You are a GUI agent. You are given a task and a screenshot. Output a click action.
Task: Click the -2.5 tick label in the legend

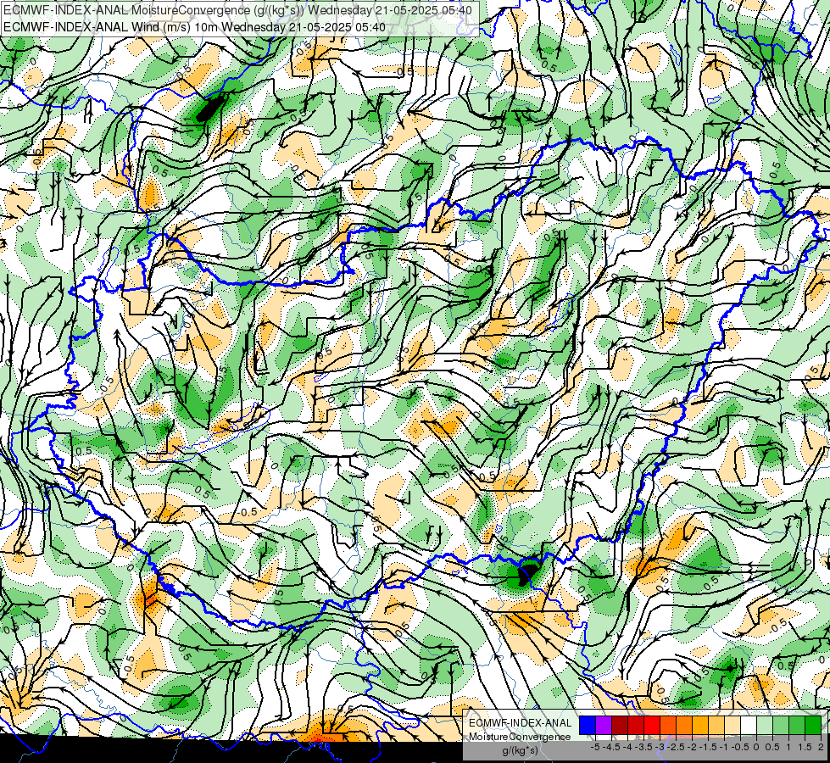(676, 747)
